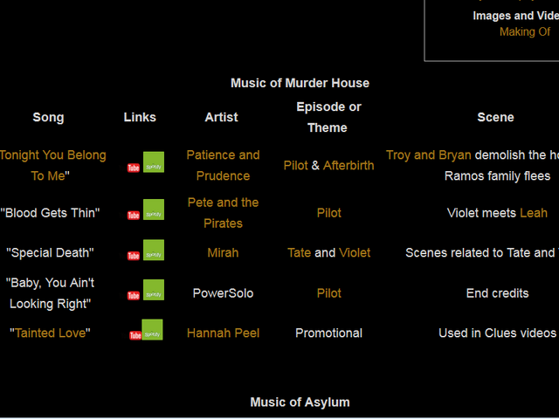Open YouTube link for Special Death
The height and width of the screenshot is (419, 559).
[x=134, y=256]
